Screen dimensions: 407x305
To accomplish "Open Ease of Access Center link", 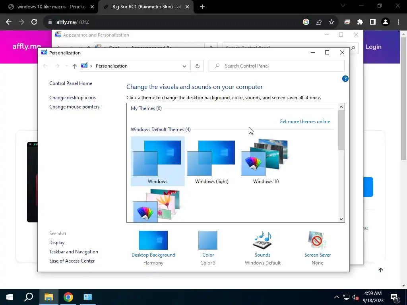I will [x=72, y=261].
